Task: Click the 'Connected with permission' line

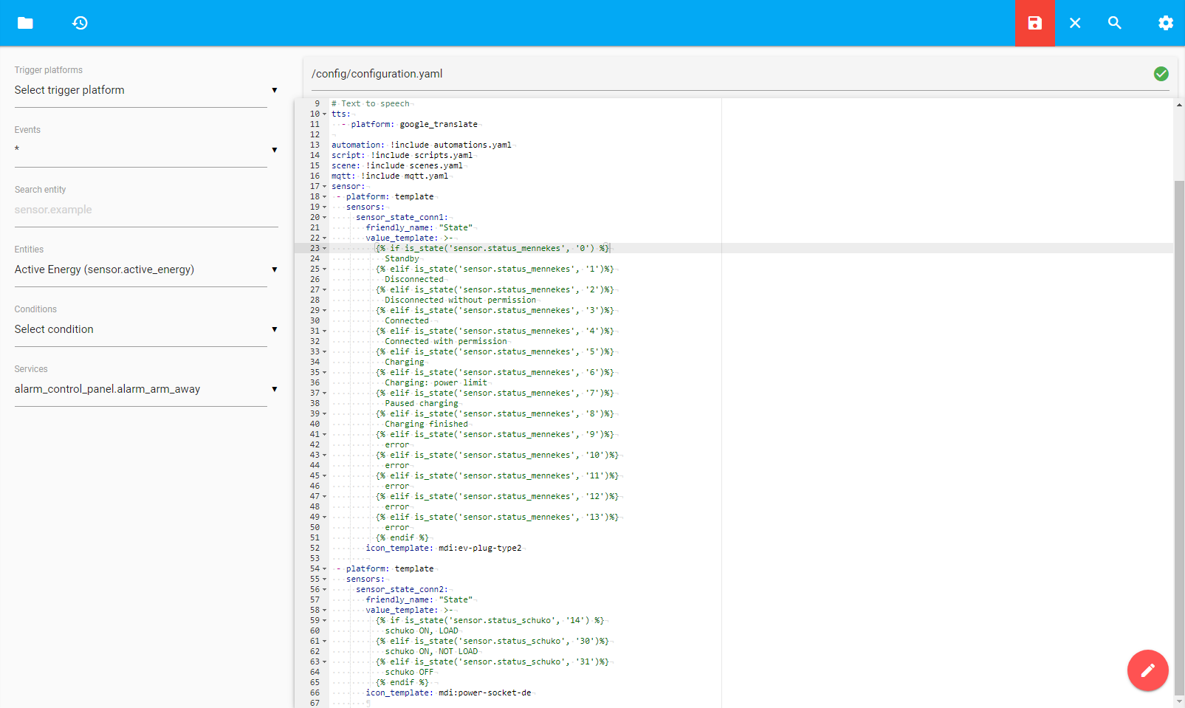Action: click(445, 341)
